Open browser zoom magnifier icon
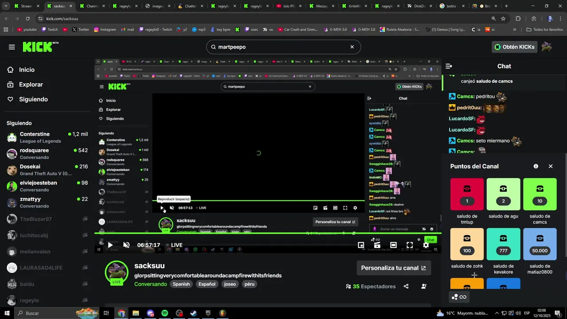 point(493,19)
